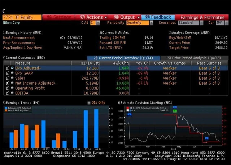Click the orange Q4 13 actual bar
Image resolution: width=231 pixels, height=165 pixels.
click(x=58, y=141)
